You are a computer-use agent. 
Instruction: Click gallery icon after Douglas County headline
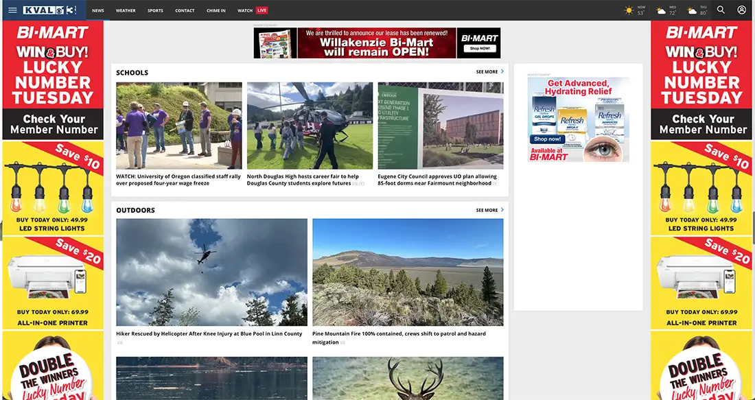pyautogui.click(x=355, y=184)
